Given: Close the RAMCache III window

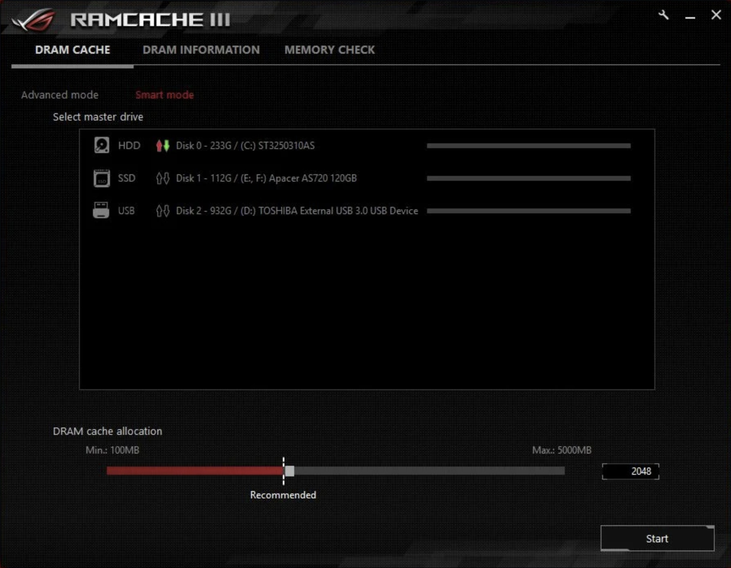Looking at the screenshot, I should coord(716,15).
